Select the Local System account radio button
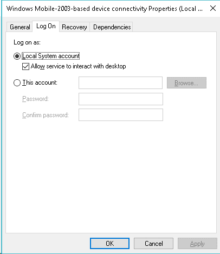Viewport: 220px width, 254px height. click(17, 56)
